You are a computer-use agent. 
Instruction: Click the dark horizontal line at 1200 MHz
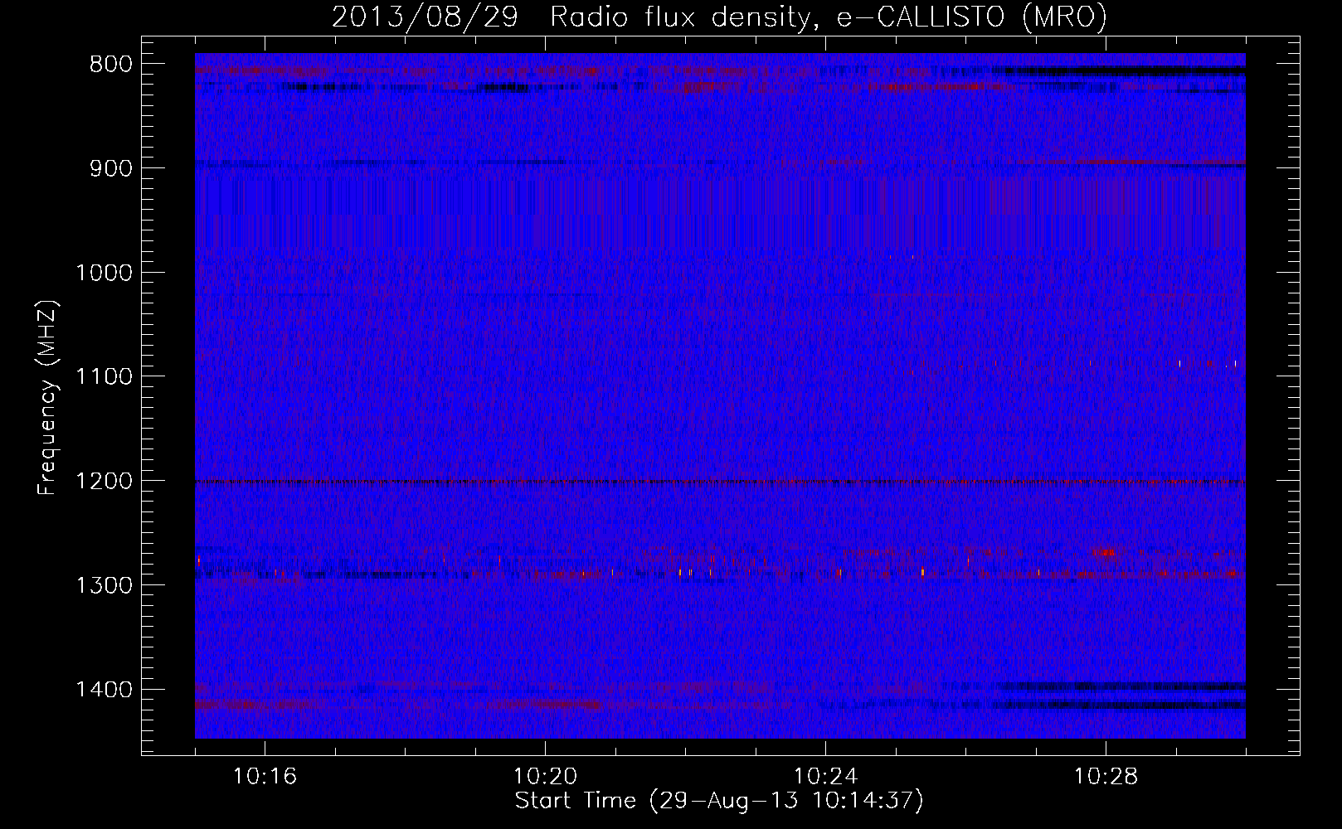(720, 482)
